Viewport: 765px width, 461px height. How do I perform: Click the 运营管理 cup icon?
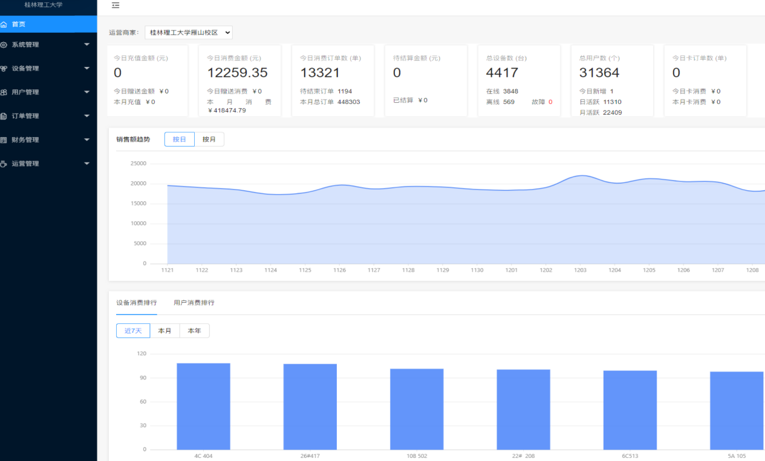[4, 164]
